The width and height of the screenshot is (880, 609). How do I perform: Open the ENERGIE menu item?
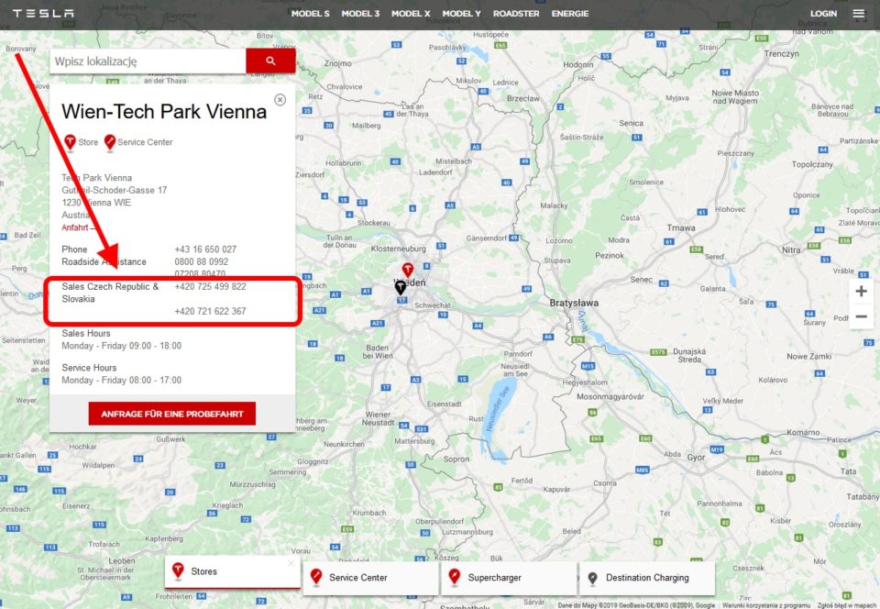coord(569,14)
